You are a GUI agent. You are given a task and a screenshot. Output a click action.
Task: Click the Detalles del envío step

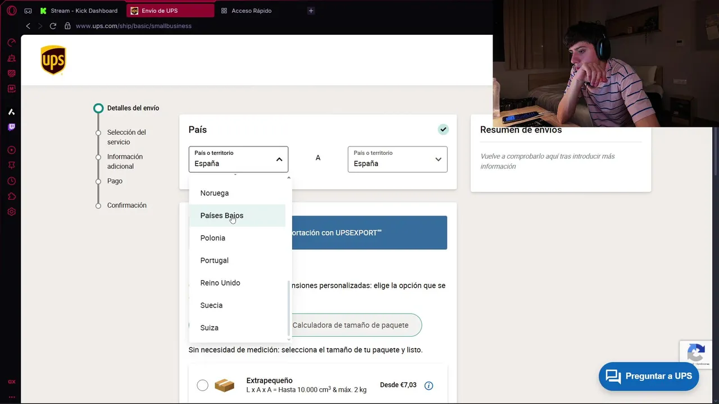(133, 108)
